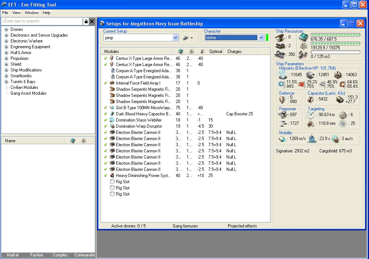
Task: Toggle the Domination Stasis Webifier checkmark
Action: click(105, 120)
